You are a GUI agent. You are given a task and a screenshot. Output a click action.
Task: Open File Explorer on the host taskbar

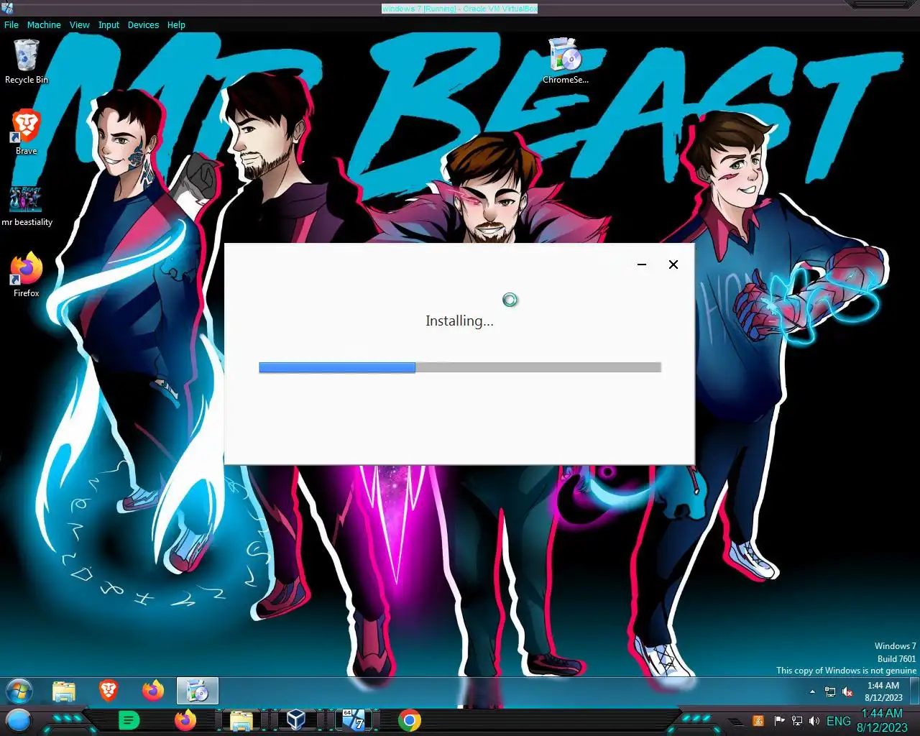[241, 720]
